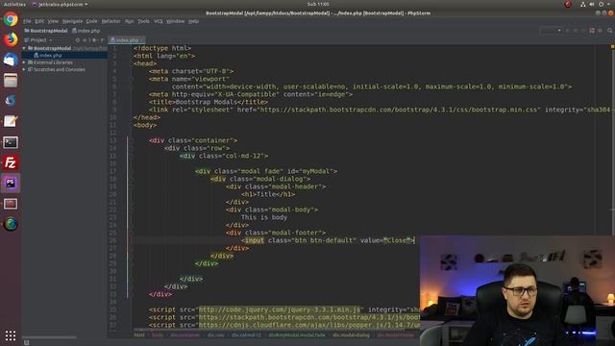Open the Edit menu
The height and width of the screenshot is (346, 615).
[x=39, y=21]
